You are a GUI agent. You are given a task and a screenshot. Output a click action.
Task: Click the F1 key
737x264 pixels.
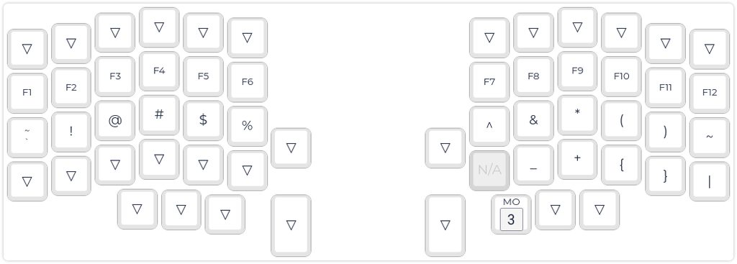tap(27, 93)
